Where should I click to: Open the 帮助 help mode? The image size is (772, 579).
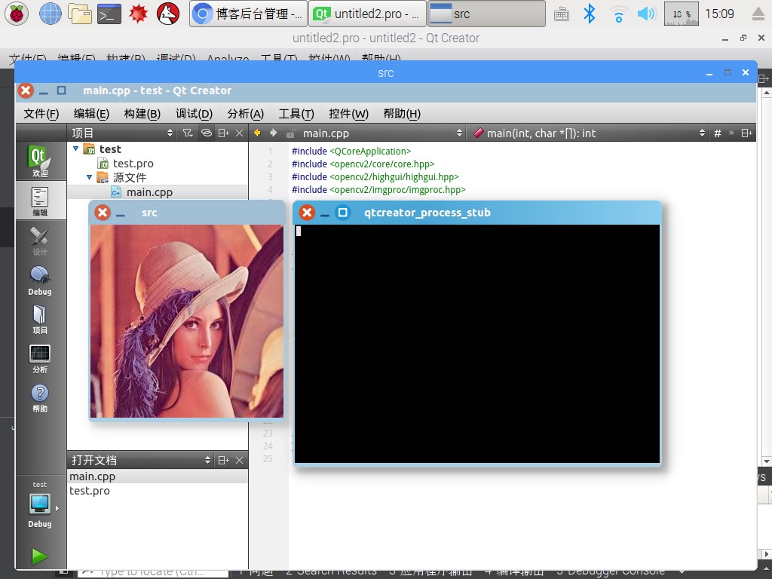40,398
